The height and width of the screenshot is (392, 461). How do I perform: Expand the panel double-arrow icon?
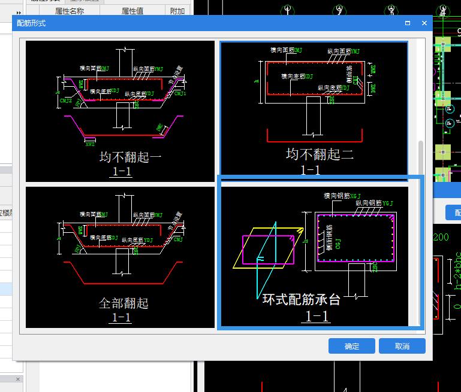[19, 13]
